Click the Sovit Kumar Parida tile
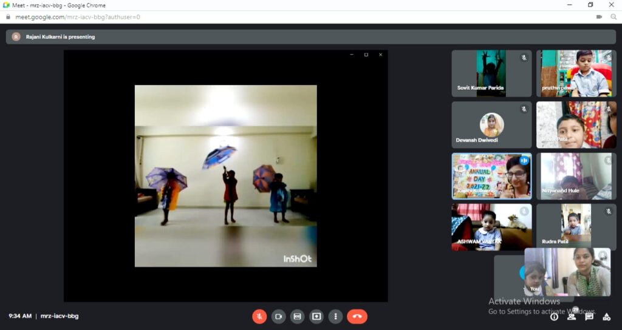The height and width of the screenshot is (330, 622). tap(491, 73)
